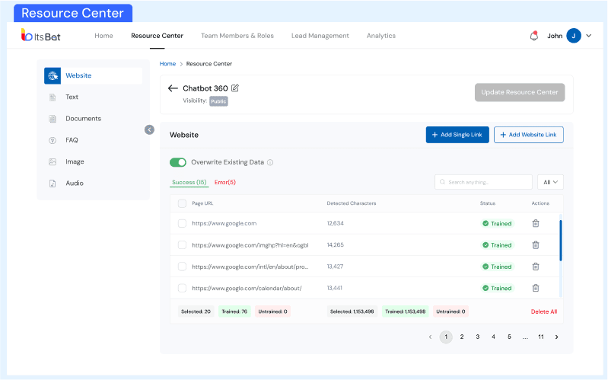Go to page 5
Viewport: 608px width, 380px height.
click(x=509, y=337)
